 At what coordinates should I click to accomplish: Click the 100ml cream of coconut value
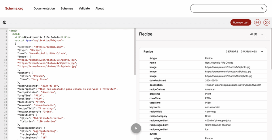pyautogui.click(x=217, y=125)
